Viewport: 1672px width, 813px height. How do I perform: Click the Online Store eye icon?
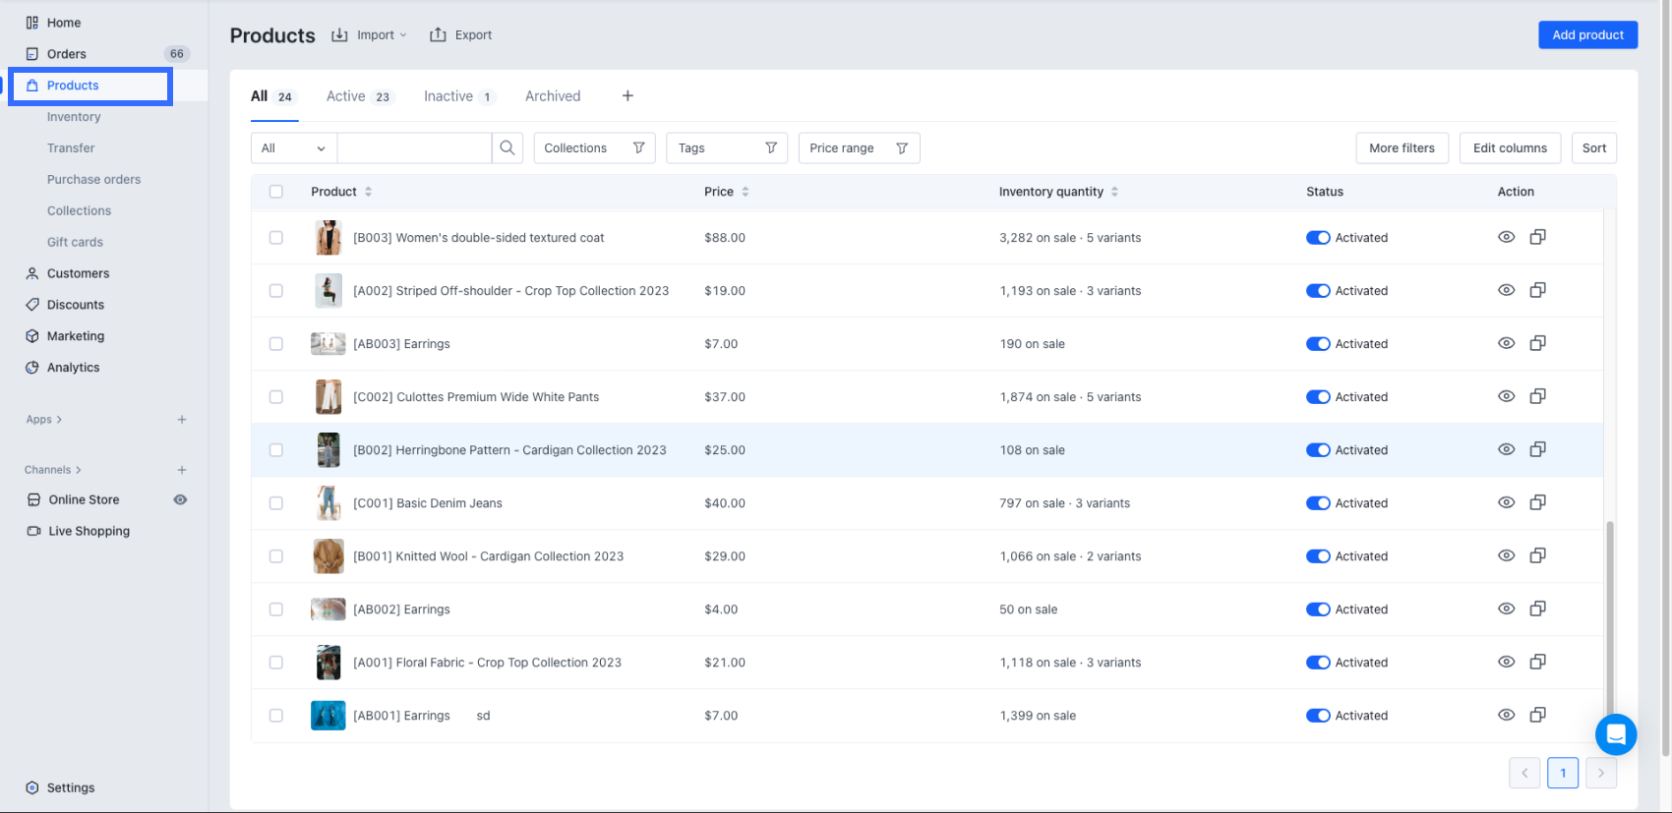coord(180,499)
